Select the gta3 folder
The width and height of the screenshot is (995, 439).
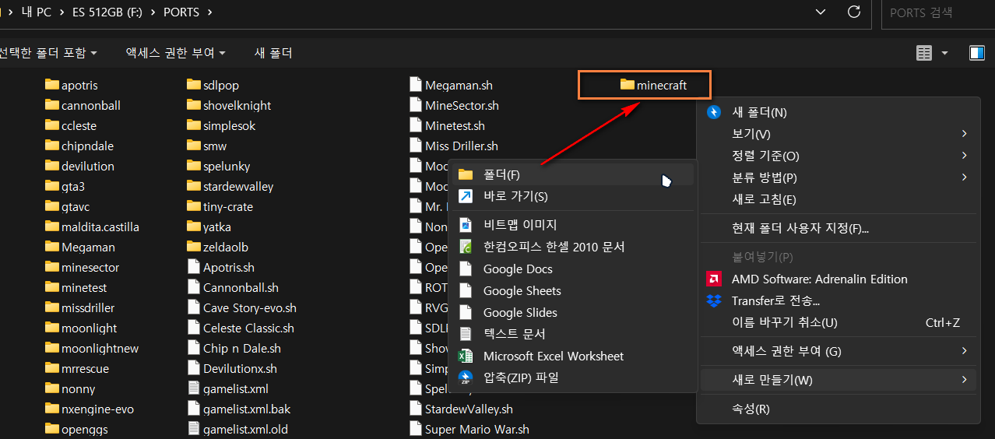point(65,186)
